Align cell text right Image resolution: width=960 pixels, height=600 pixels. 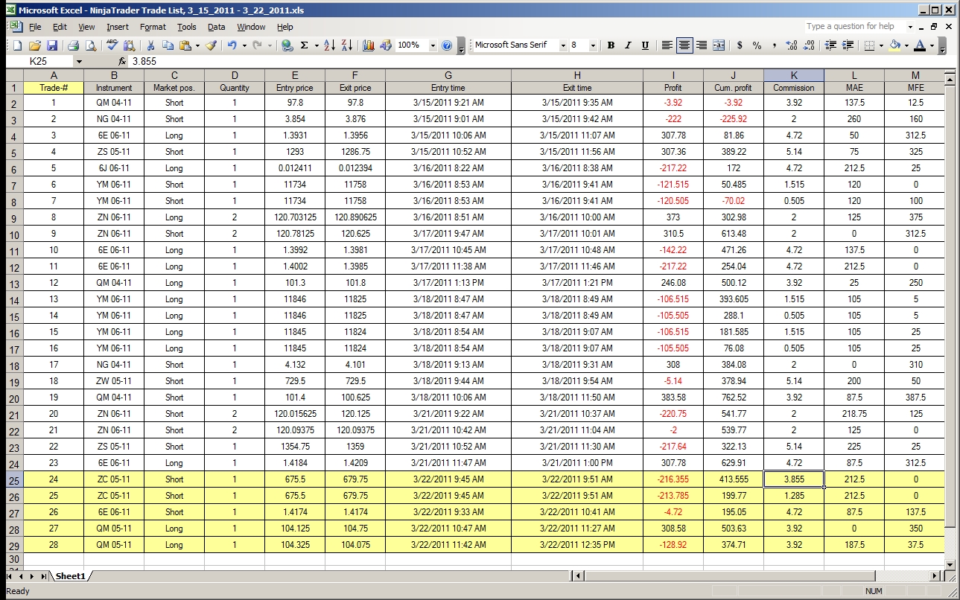coord(702,45)
